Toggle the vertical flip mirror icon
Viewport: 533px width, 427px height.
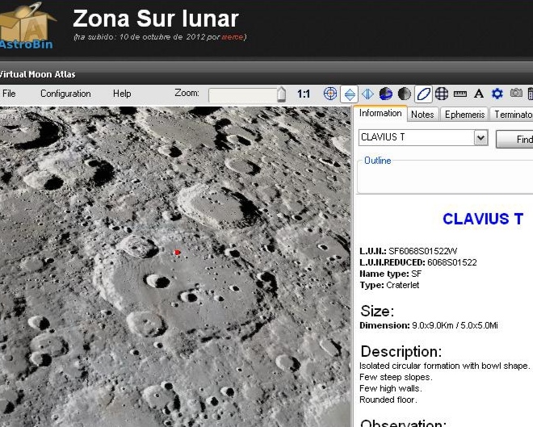point(350,94)
